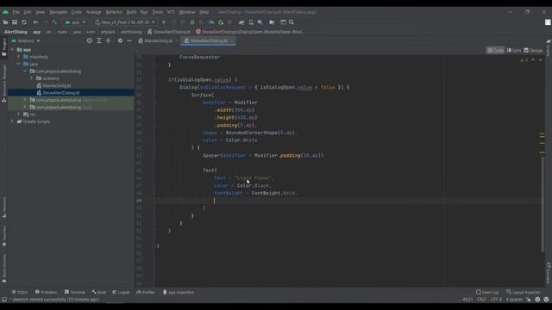Open Structure sidebar tab
The width and height of the screenshot is (552, 310).
coord(3,208)
